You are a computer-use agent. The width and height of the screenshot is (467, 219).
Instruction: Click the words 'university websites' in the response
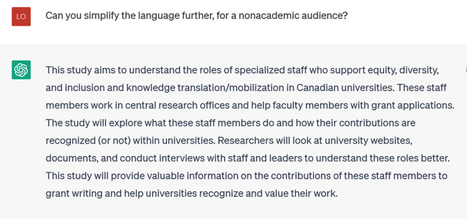pos(368,140)
